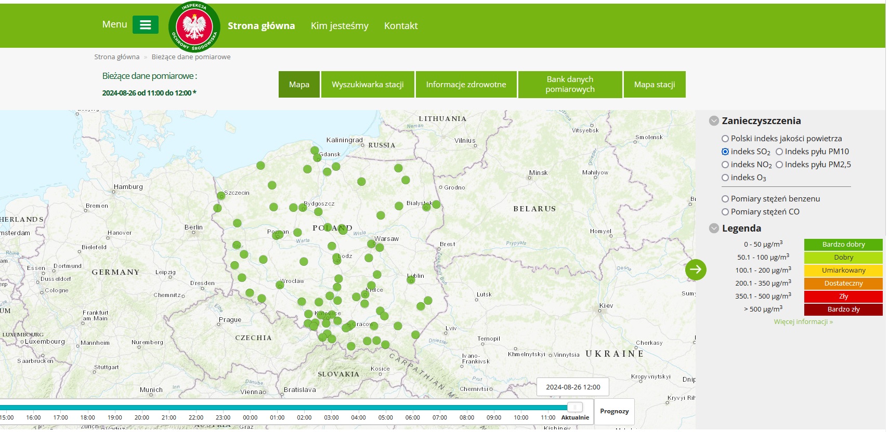Viewport: 889px width, 432px height.
Task: Click station marker at Poznan
Action: (277, 235)
